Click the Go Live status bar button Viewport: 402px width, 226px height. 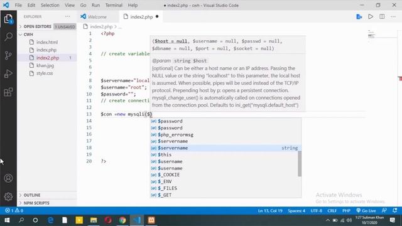click(366, 211)
